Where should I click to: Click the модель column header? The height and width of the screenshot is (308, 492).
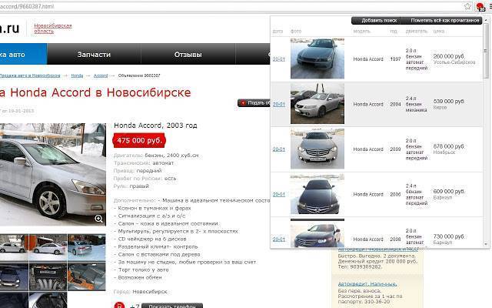point(362,31)
